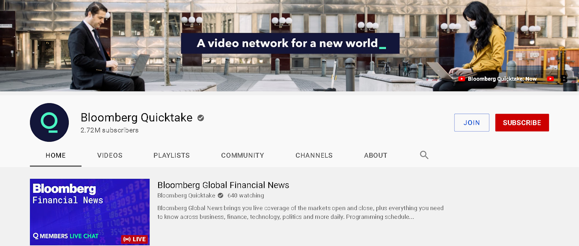Click the verified badge beside the channel name
This screenshot has height=246, width=579.
point(200,118)
